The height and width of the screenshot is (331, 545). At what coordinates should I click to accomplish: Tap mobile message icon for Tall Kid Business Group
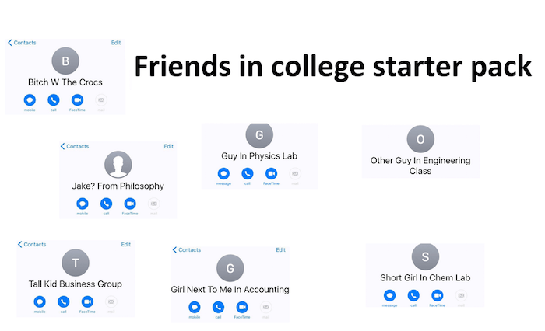click(40, 301)
